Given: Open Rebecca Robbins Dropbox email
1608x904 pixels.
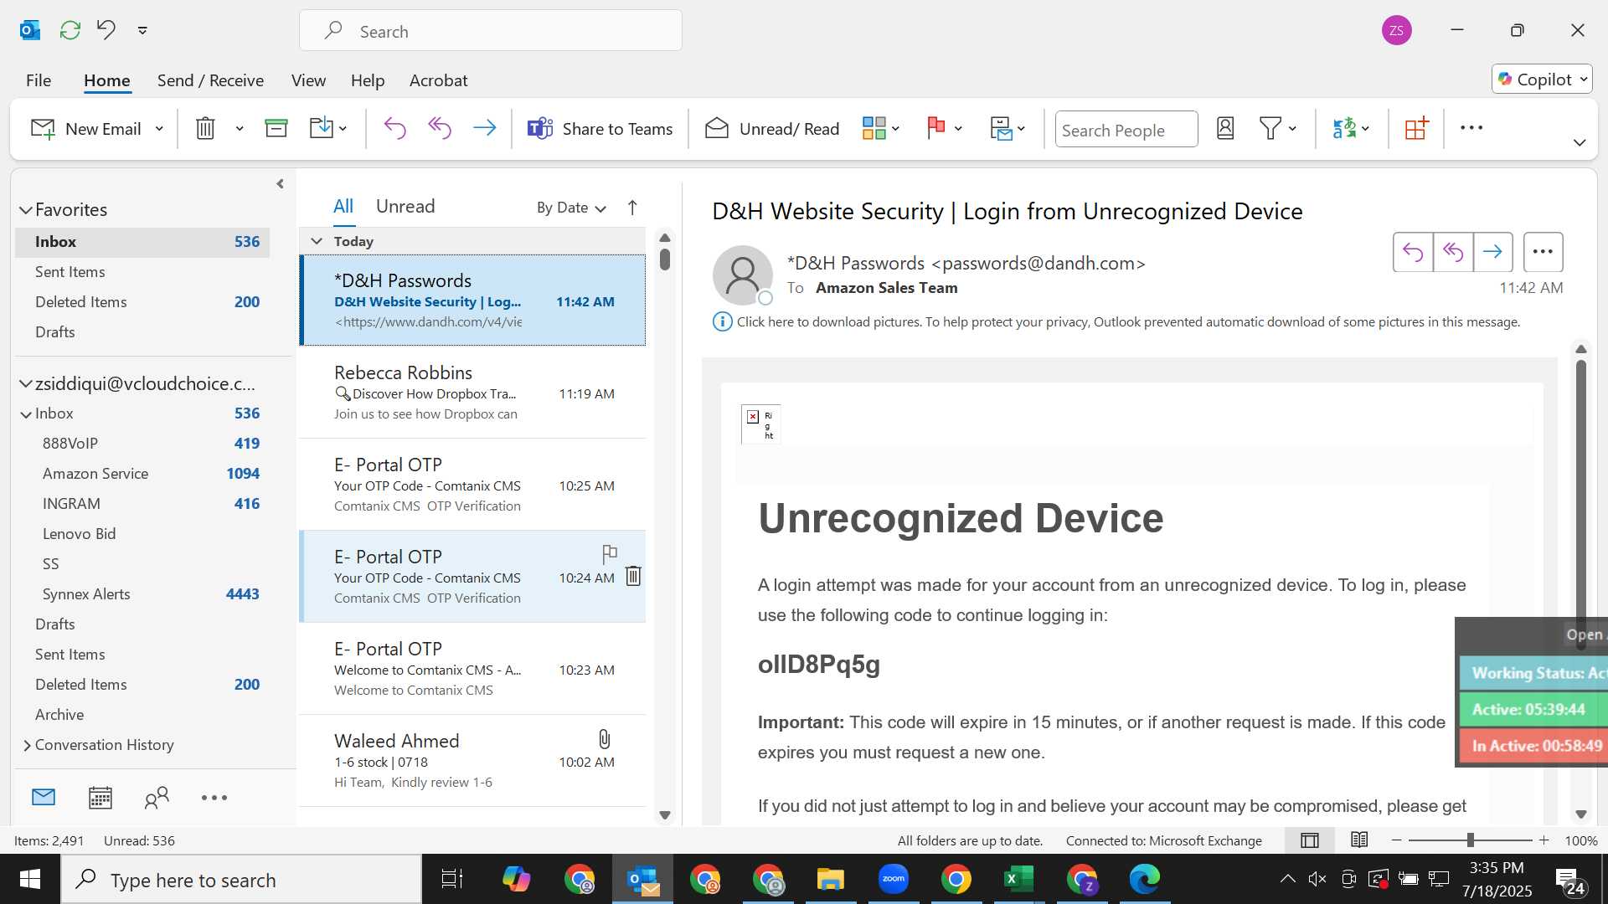Looking at the screenshot, I should pyautogui.click(x=472, y=393).
